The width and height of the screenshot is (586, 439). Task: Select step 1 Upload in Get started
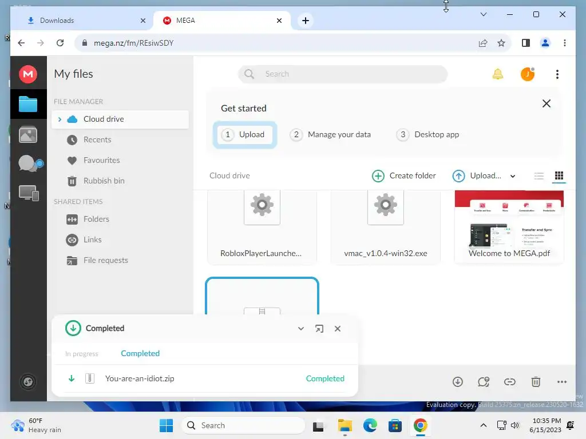(x=245, y=134)
